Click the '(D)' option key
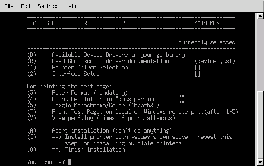The height and width of the screenshot is (166, 264). pos(32,55)
